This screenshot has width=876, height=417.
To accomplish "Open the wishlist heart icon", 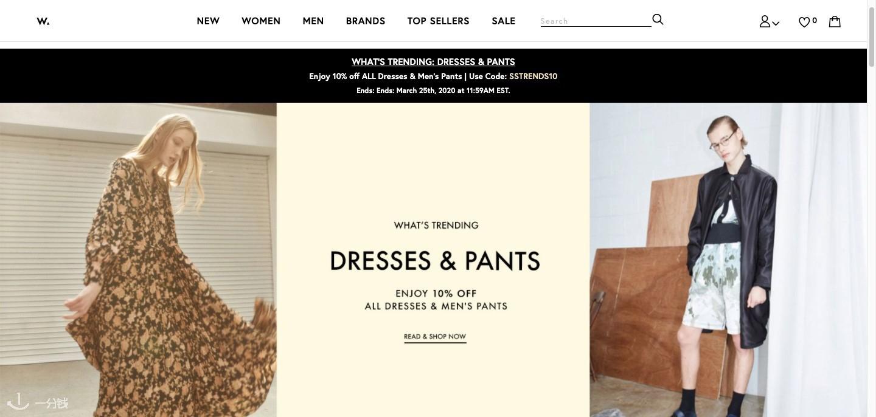I will pyautogui.click(x=804, y=22).
